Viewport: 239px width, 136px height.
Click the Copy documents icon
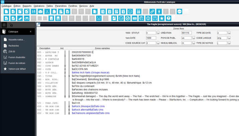point(54,11)
